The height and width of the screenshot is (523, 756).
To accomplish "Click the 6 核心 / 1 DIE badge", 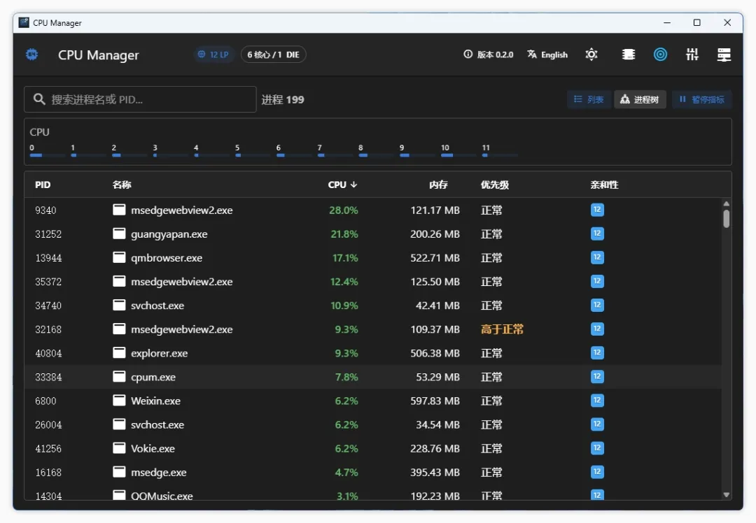I will coord(274,55).
